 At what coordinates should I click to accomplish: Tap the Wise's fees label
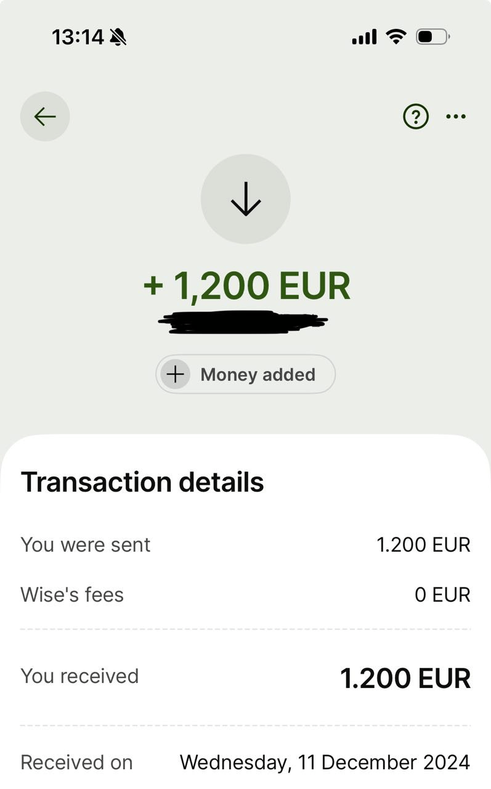click(x=72, y=595)
